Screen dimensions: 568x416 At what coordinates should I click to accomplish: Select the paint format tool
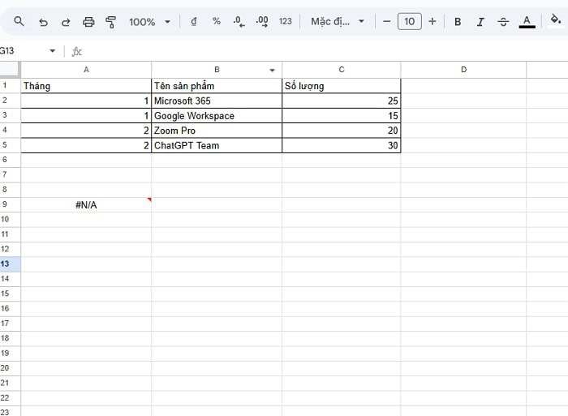click(x=111, y=22)
